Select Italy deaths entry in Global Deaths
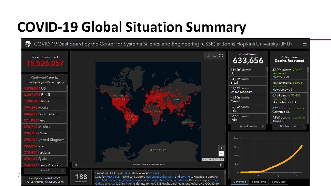The image size is (331, 186). point(248,108)
